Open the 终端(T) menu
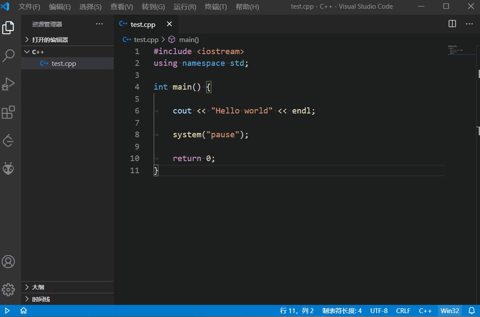480x317 pixels. tap(216, 6)
